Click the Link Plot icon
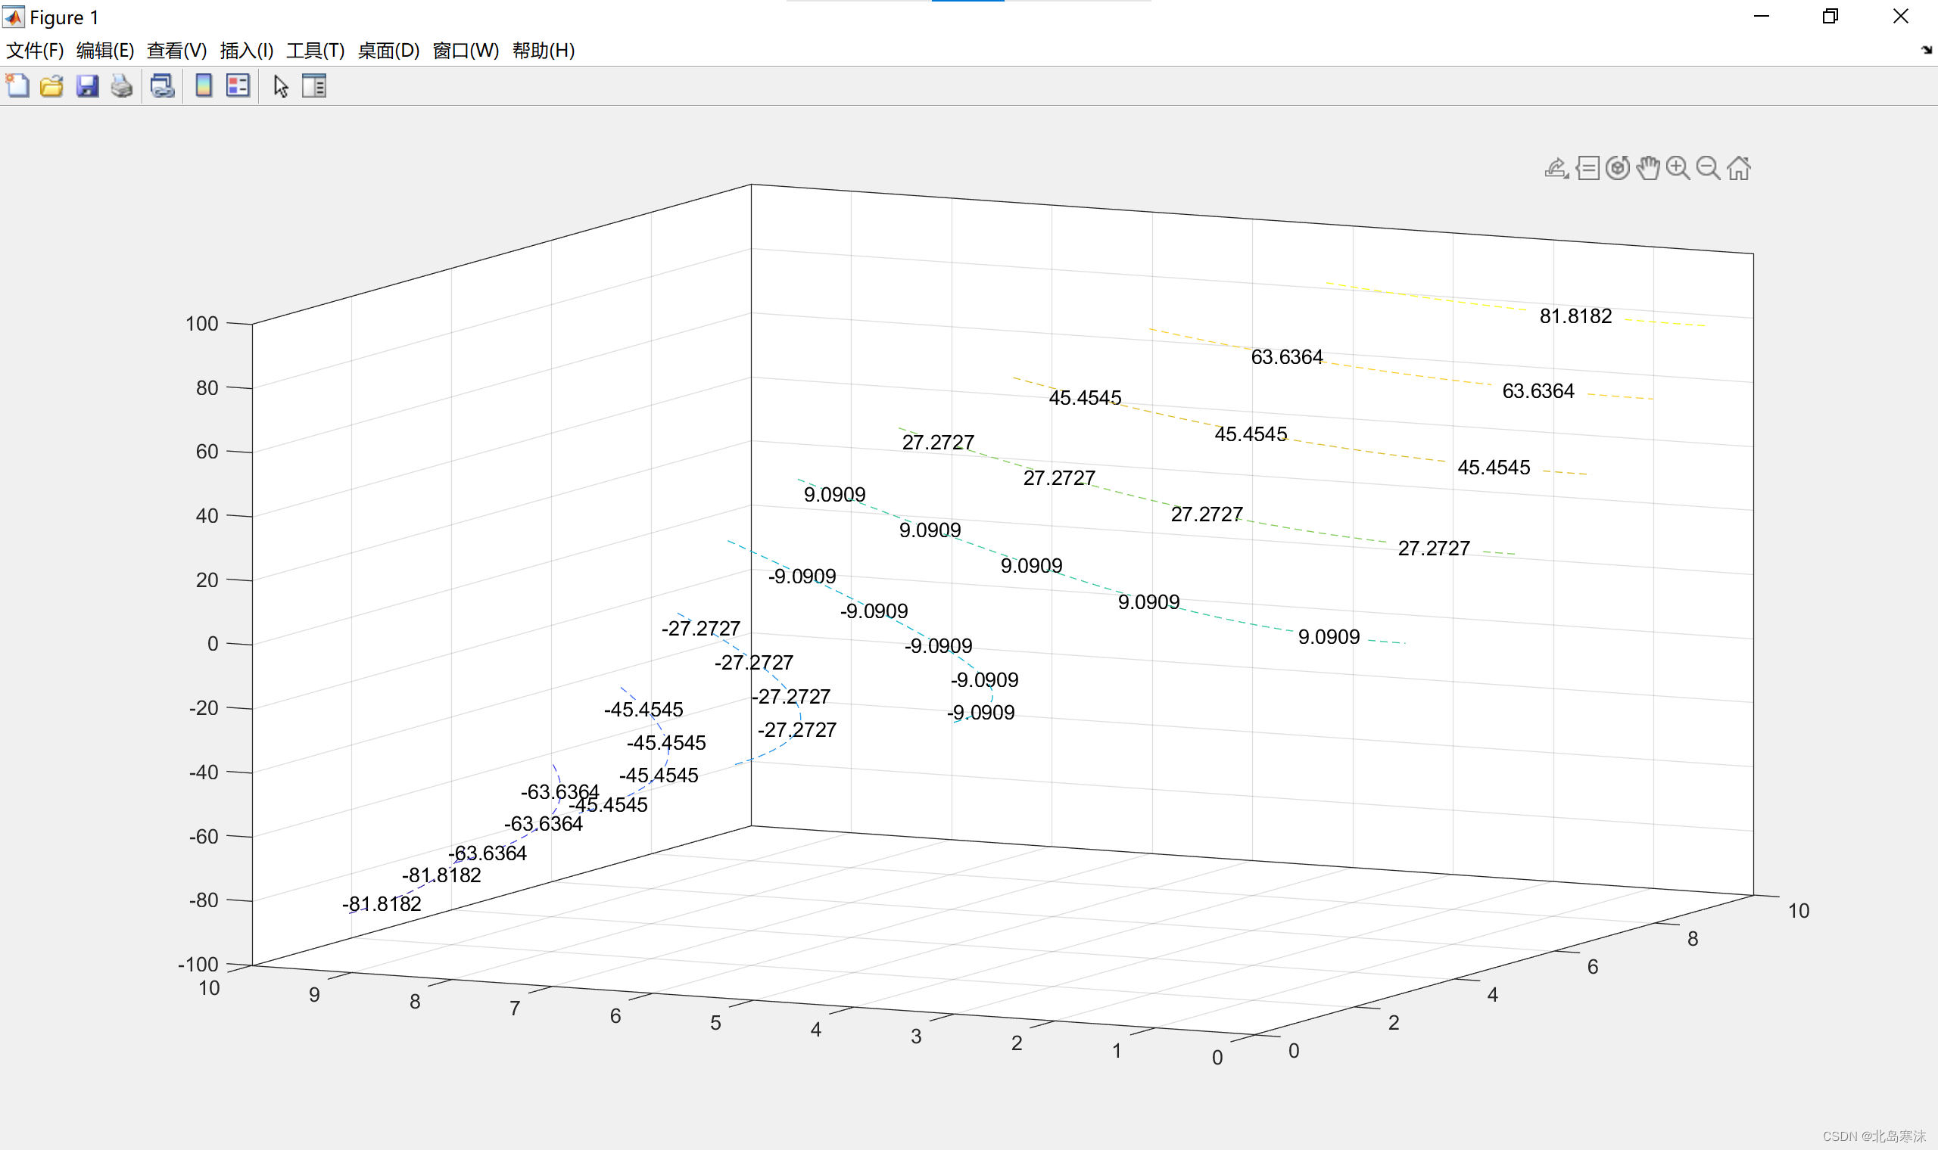The width and height of the screenshot is (1938, 1150). [x=162, y=85]
